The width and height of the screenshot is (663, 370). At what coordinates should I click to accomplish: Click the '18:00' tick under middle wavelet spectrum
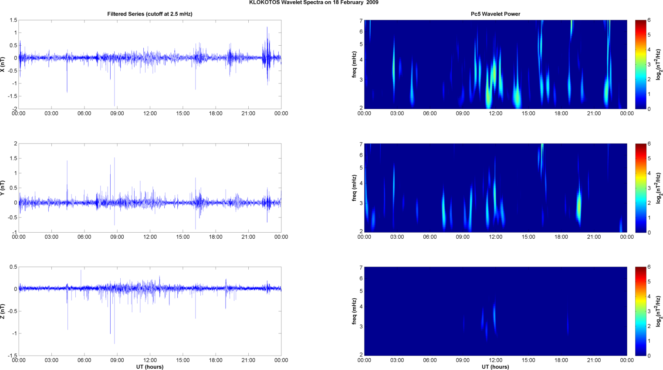tap(561, 237)
